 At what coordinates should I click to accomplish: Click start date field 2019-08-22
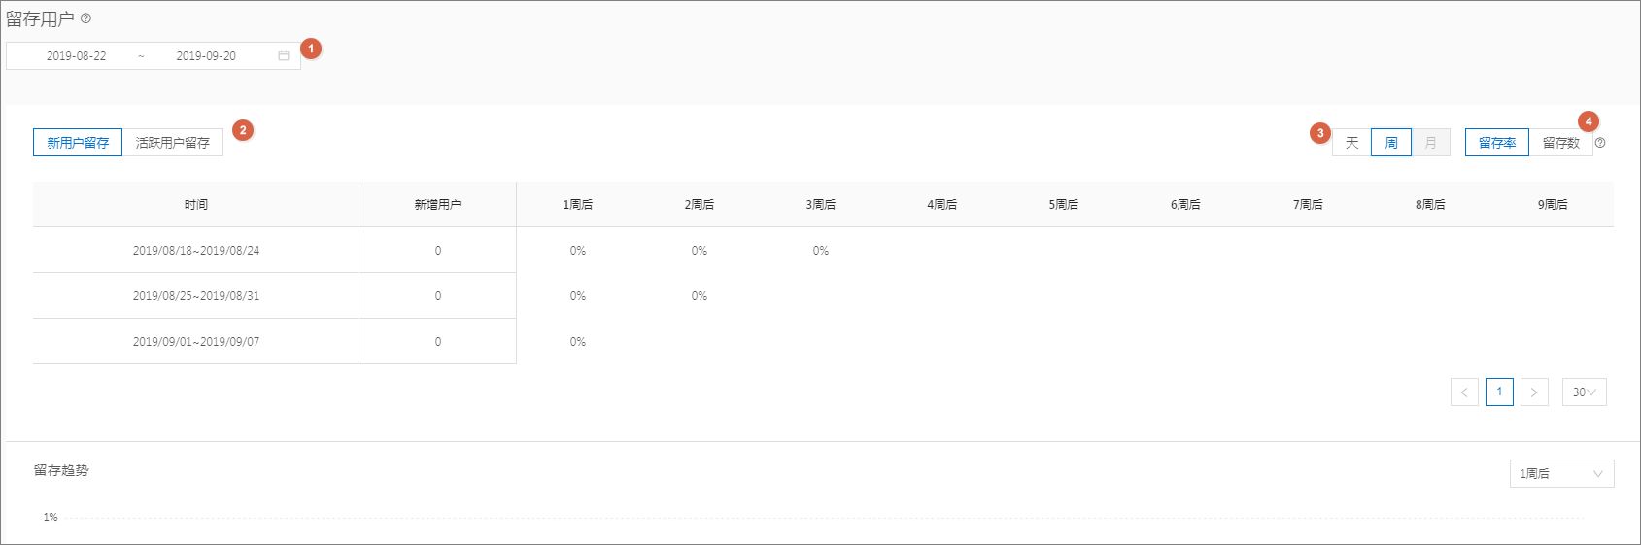tap(77, 56)
